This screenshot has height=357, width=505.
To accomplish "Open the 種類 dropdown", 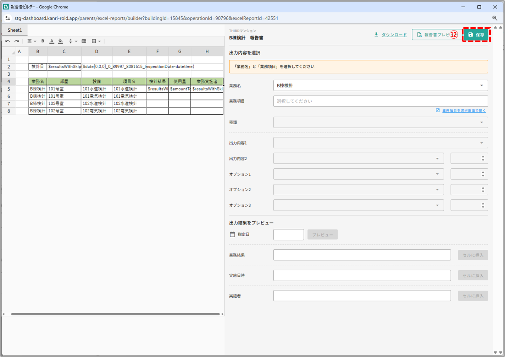I will [x=381, y=123].
